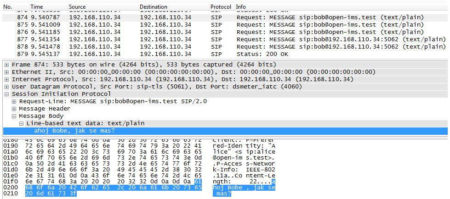Collapse Line-based text data node
Viewport: 450px width, 199px height.
click(21, 124)
